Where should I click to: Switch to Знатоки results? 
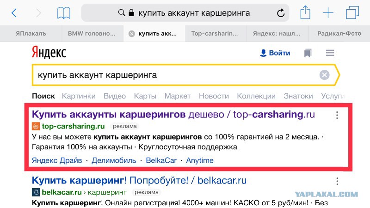[298, 96]
